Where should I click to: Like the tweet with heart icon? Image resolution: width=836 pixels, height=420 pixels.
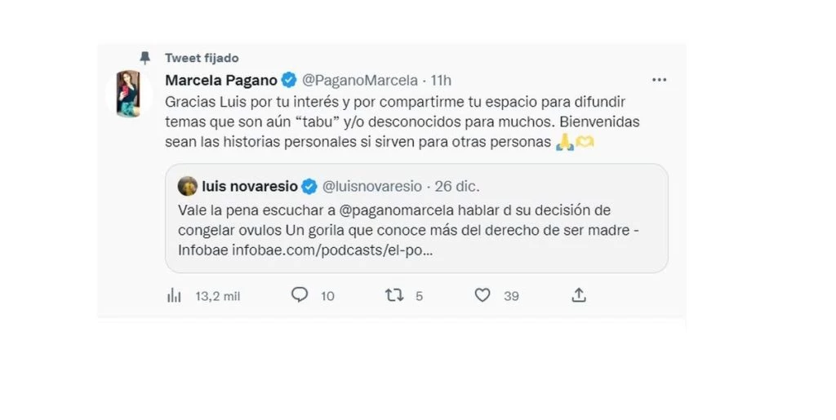tap(482, 295)
